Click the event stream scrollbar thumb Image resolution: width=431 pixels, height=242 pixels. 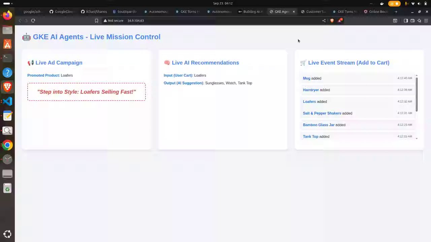click(417, 94)
